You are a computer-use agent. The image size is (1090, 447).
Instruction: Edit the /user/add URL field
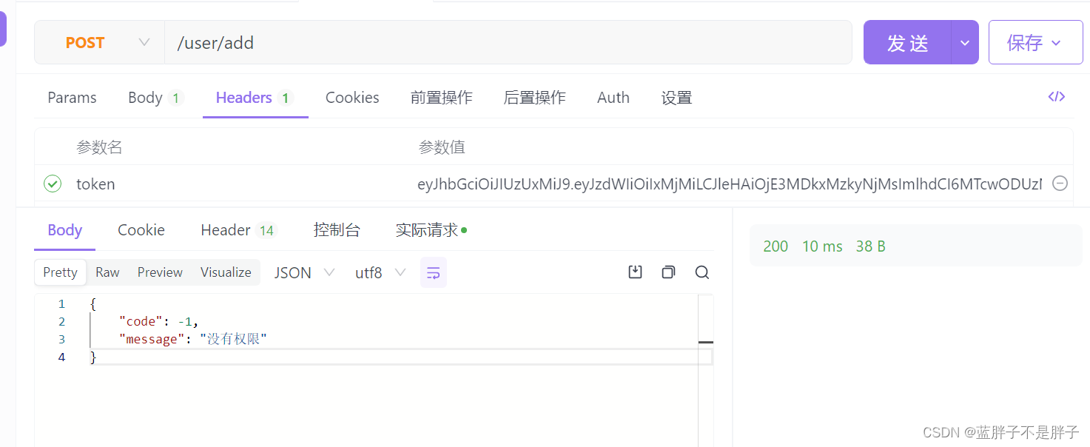[x=508, y=43]
